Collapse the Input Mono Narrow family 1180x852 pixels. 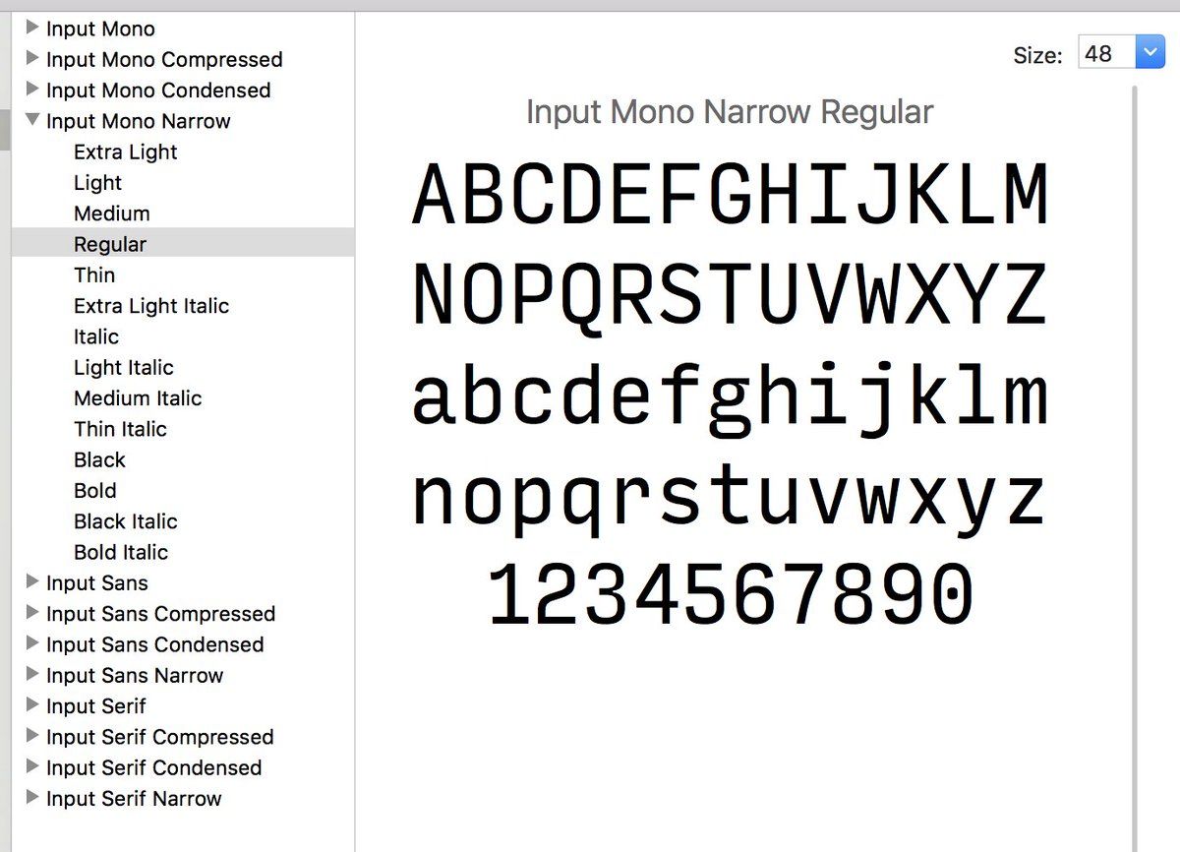point(32,121)
